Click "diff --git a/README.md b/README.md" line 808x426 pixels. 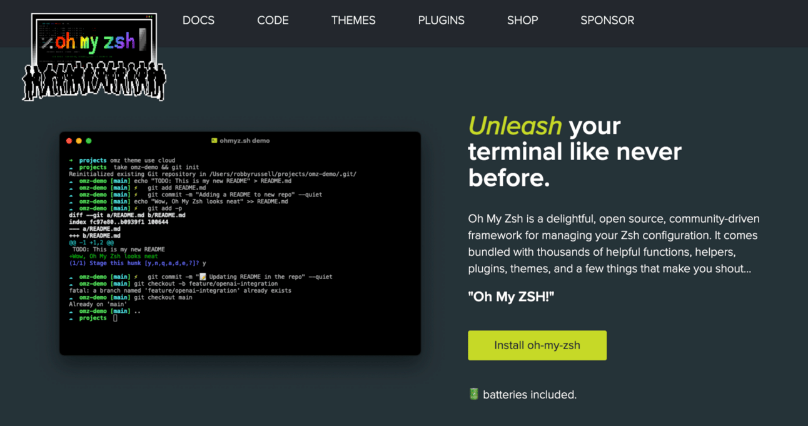[127, 215]
